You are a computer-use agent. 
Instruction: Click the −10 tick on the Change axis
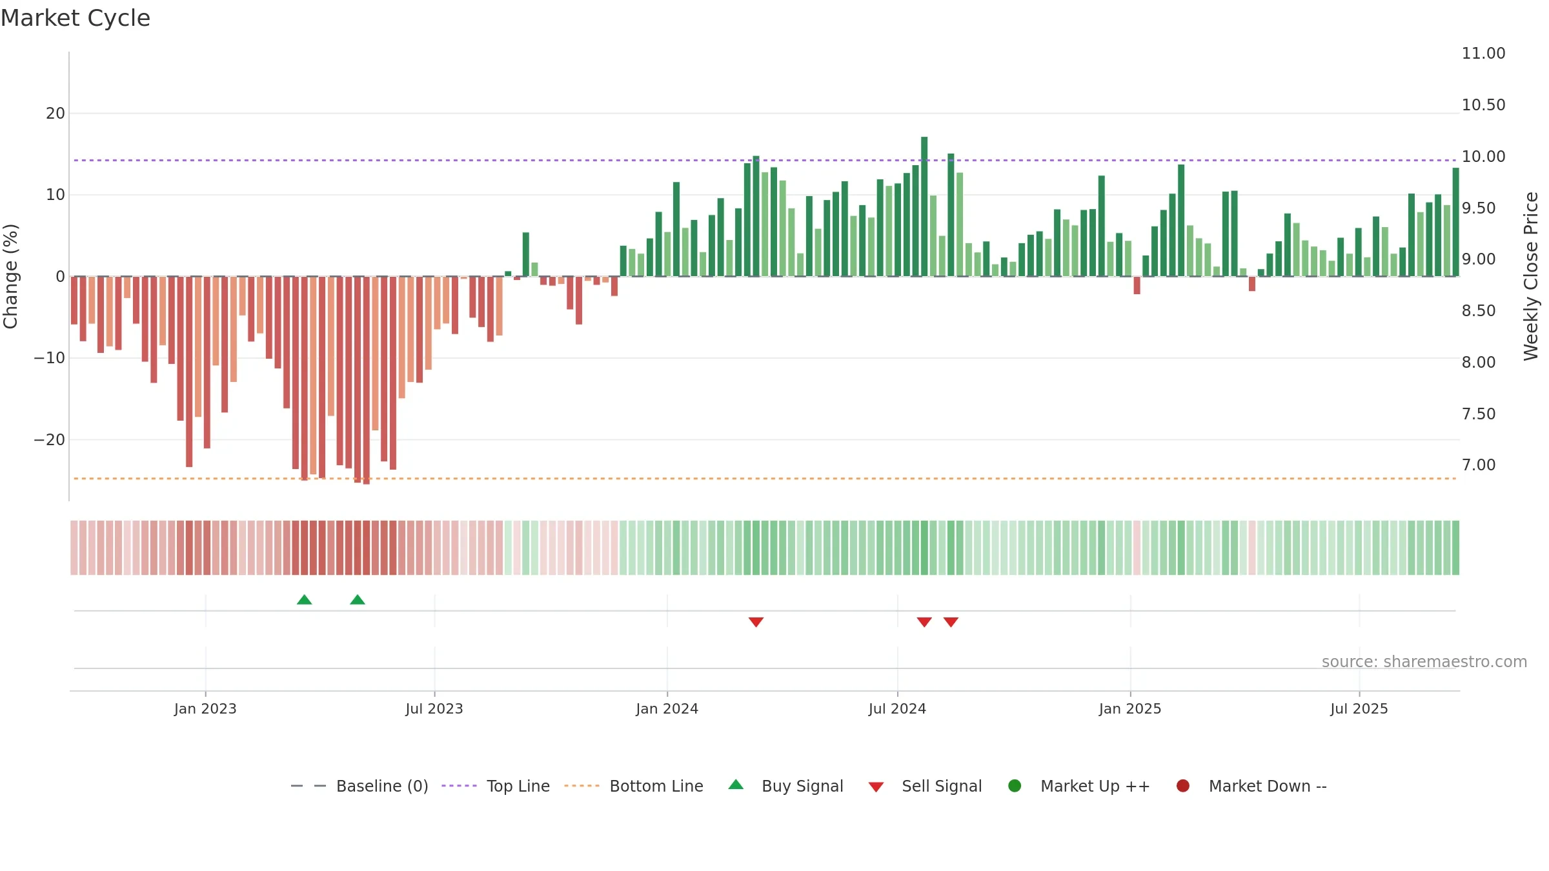[50, 358]
